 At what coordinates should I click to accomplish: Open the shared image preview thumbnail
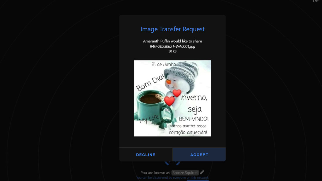(x=172, y=98)
